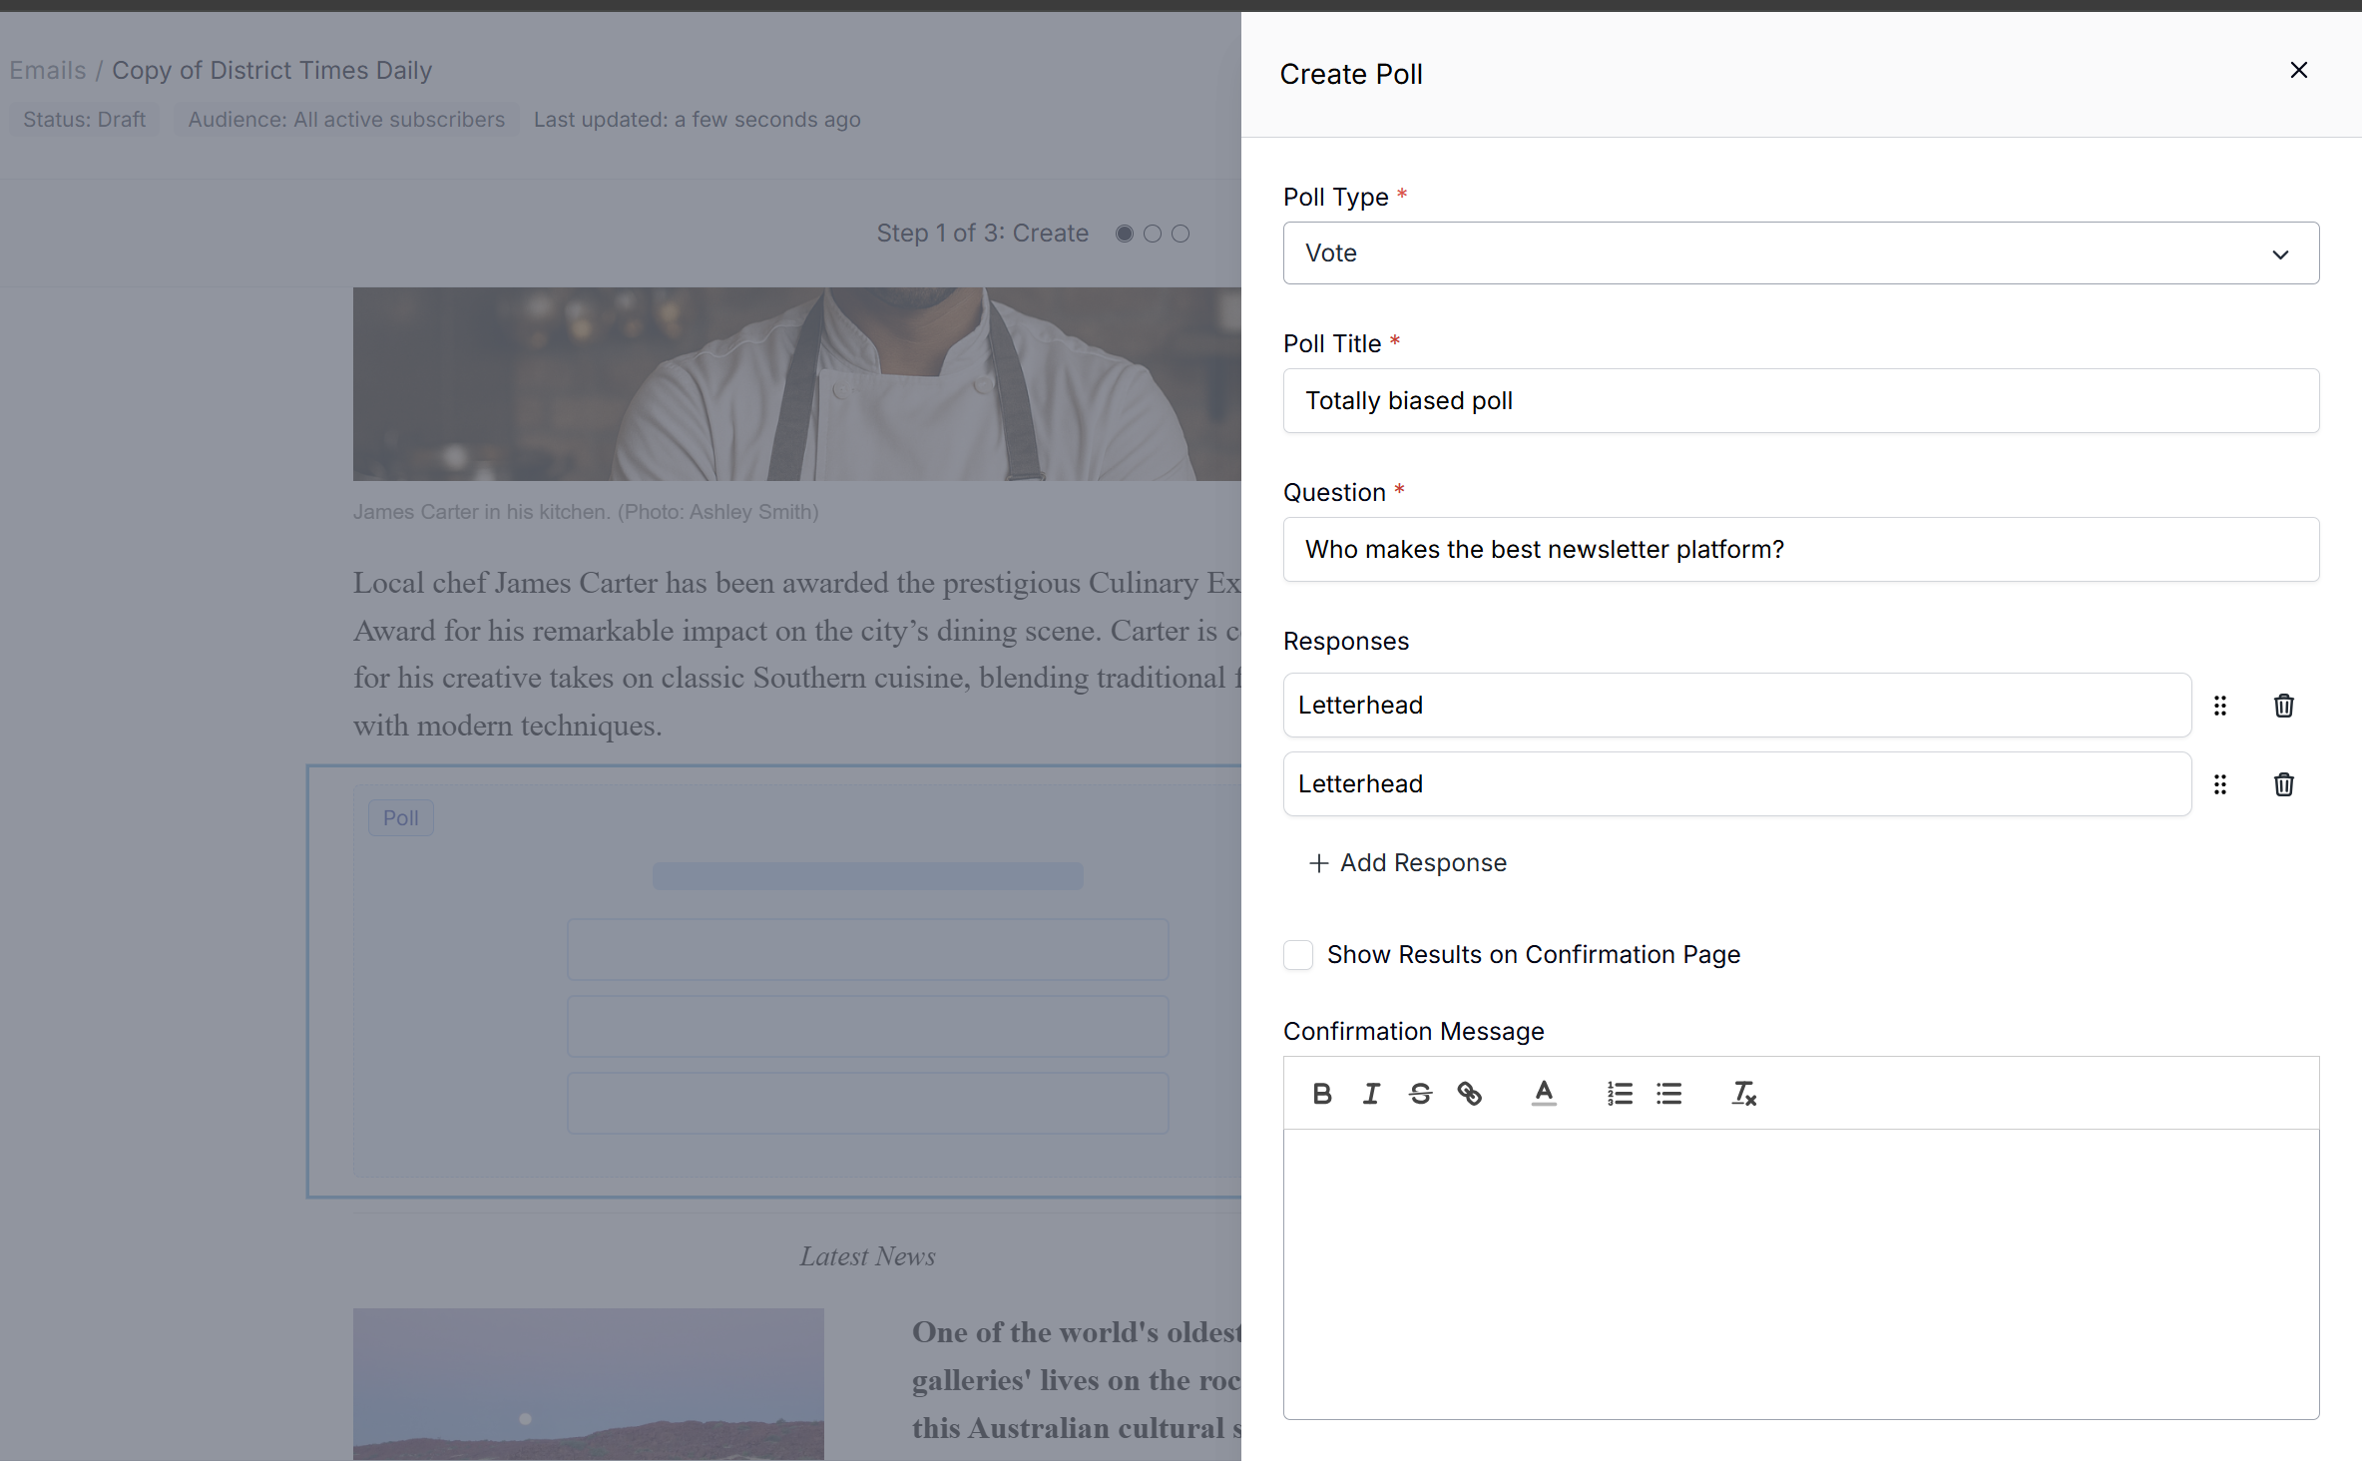
Task: Click the Question input field
Action: click(1800, 549)
